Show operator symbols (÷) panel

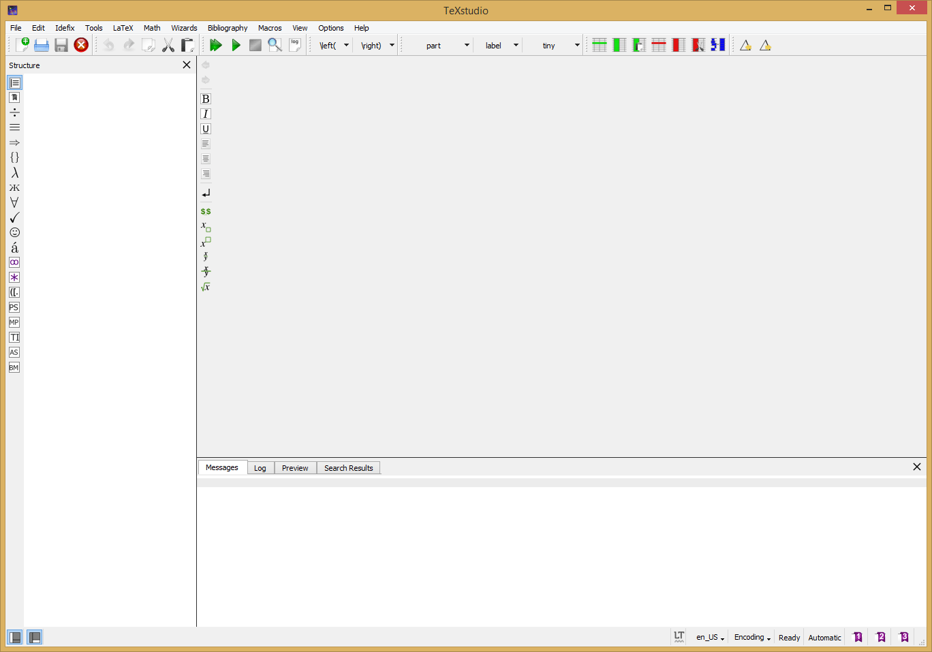[x=14, y=112]
